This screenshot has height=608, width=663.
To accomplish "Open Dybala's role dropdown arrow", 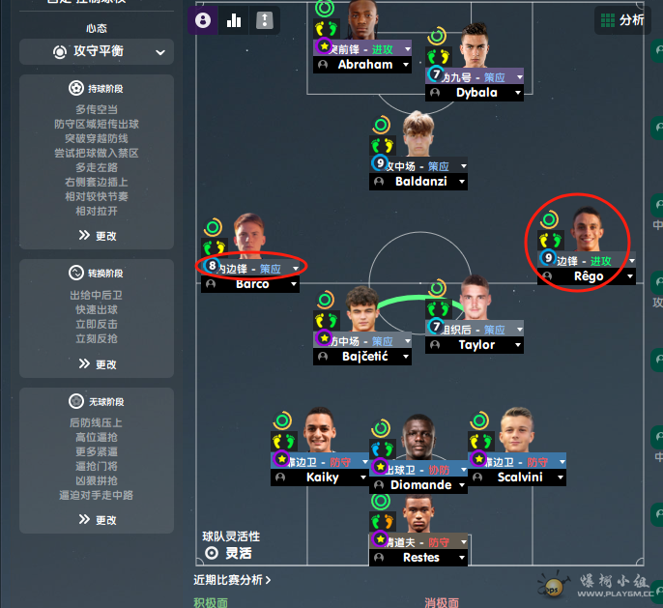I will (x=519, y=77).
